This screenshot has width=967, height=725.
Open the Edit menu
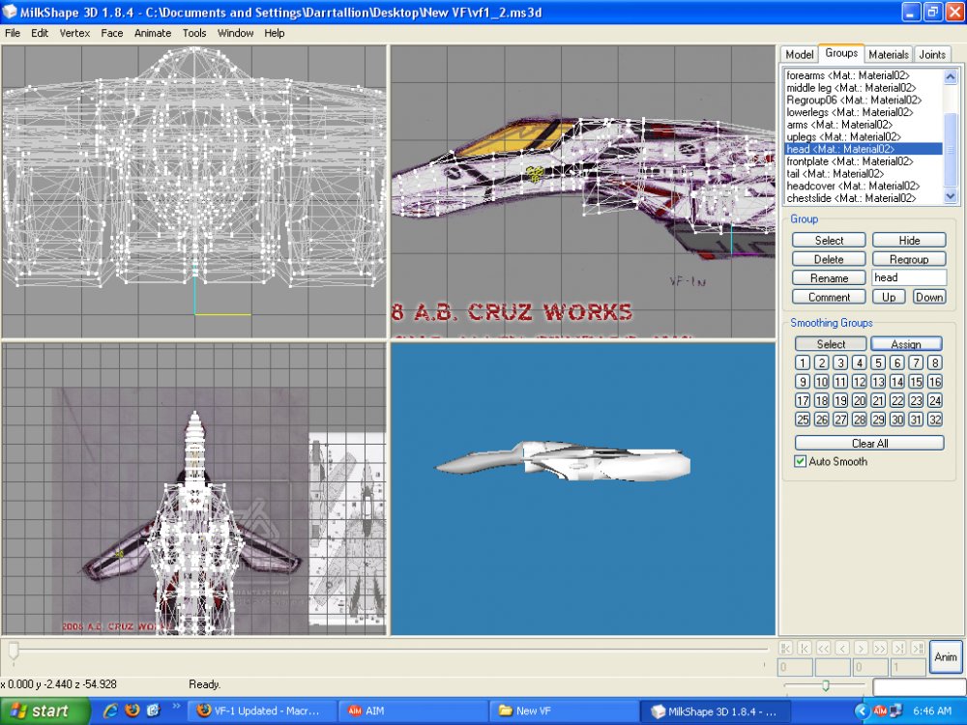point(40,33)
